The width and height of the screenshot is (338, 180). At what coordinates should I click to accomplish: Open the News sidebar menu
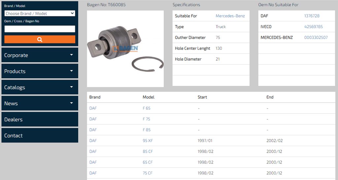tap(40, 103)
